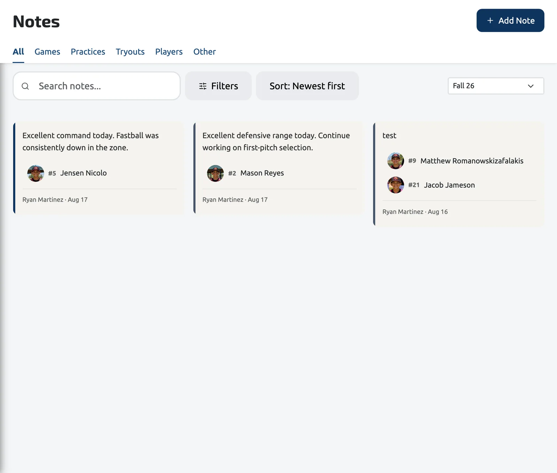Go to the Other tab

point(205,52)
